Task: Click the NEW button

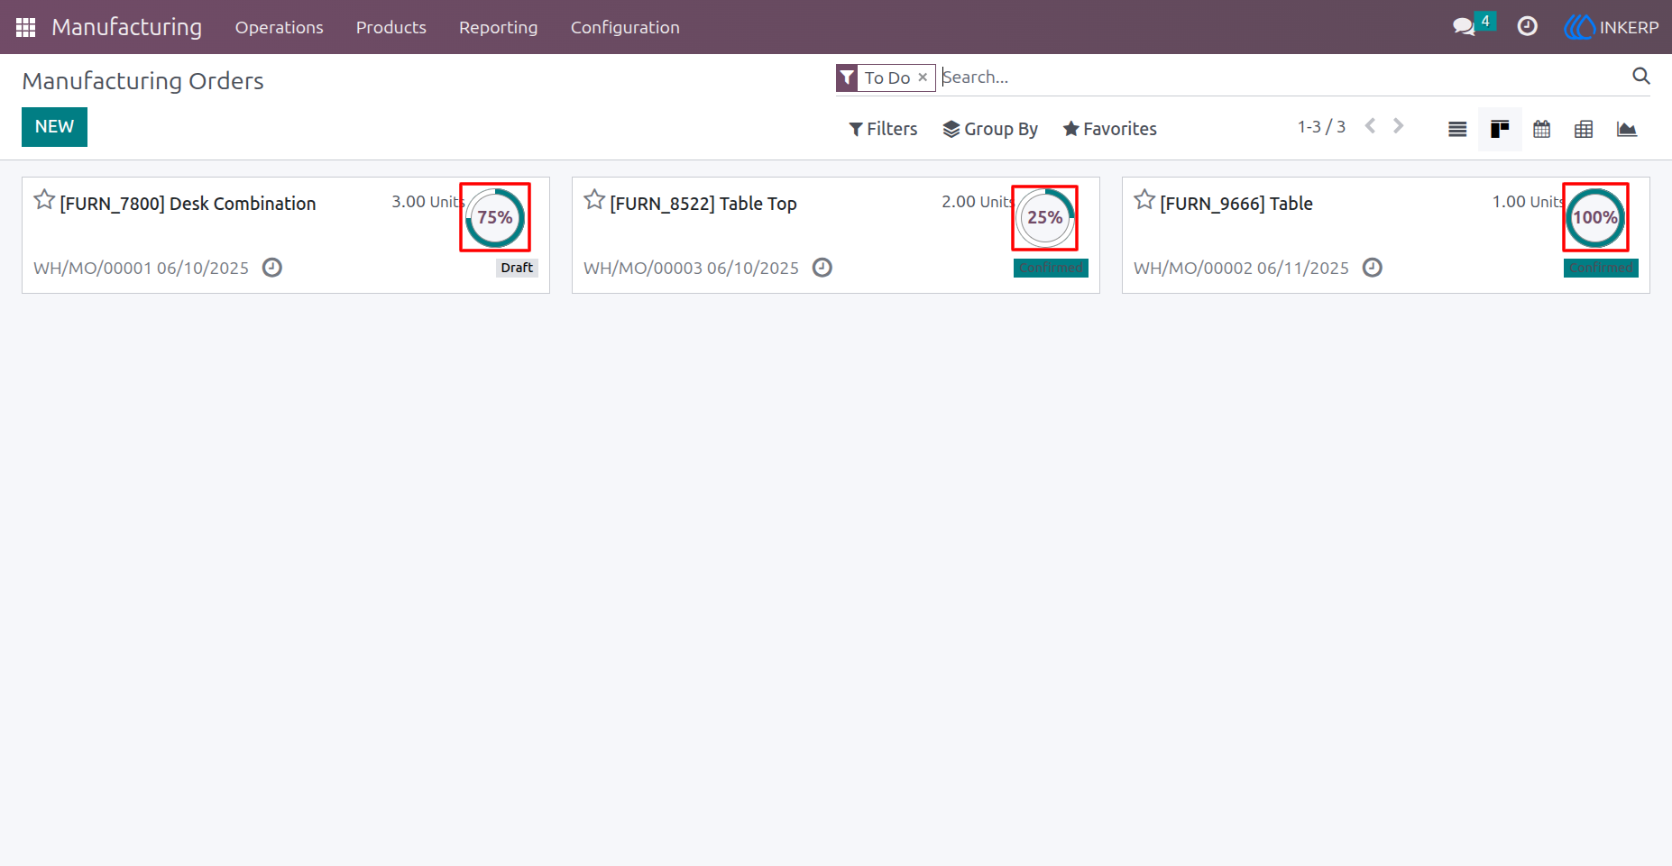Action: (x=54, y=127)
